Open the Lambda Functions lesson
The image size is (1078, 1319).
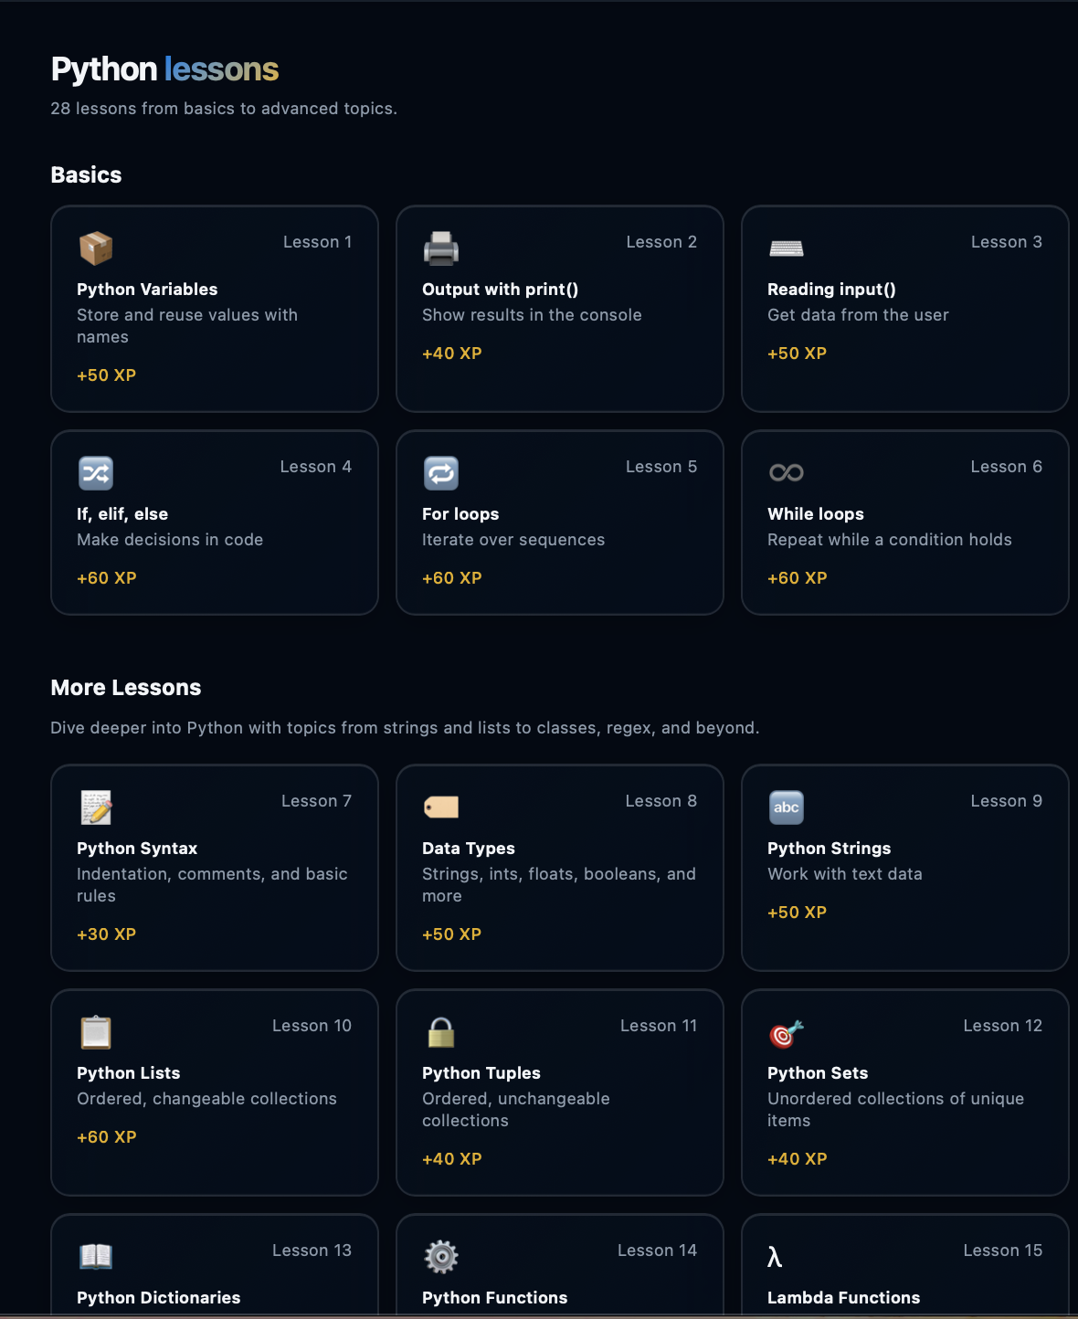(x=843, y=1298)
